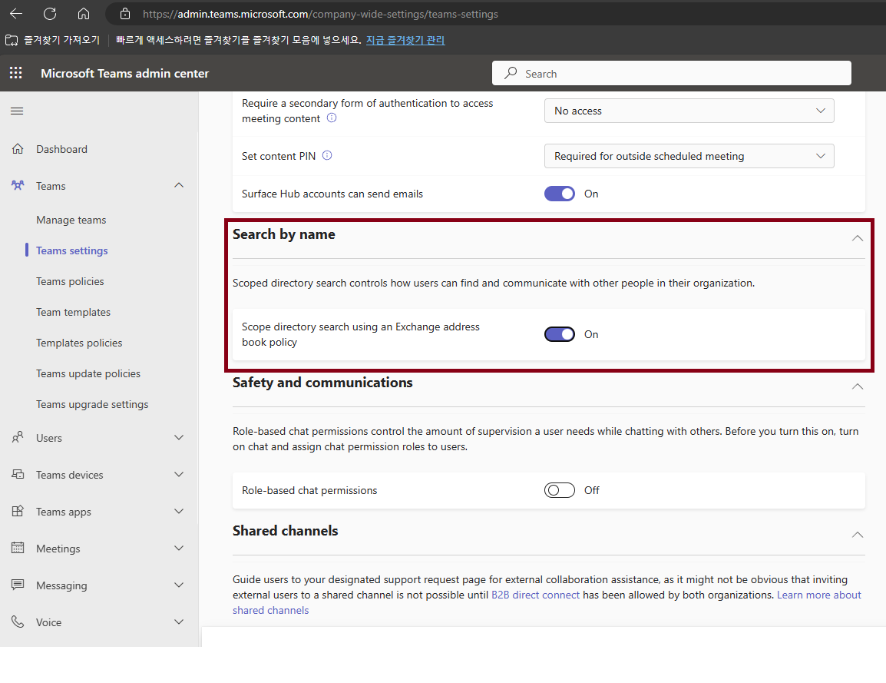Open Templates policies

click(79, 343)
